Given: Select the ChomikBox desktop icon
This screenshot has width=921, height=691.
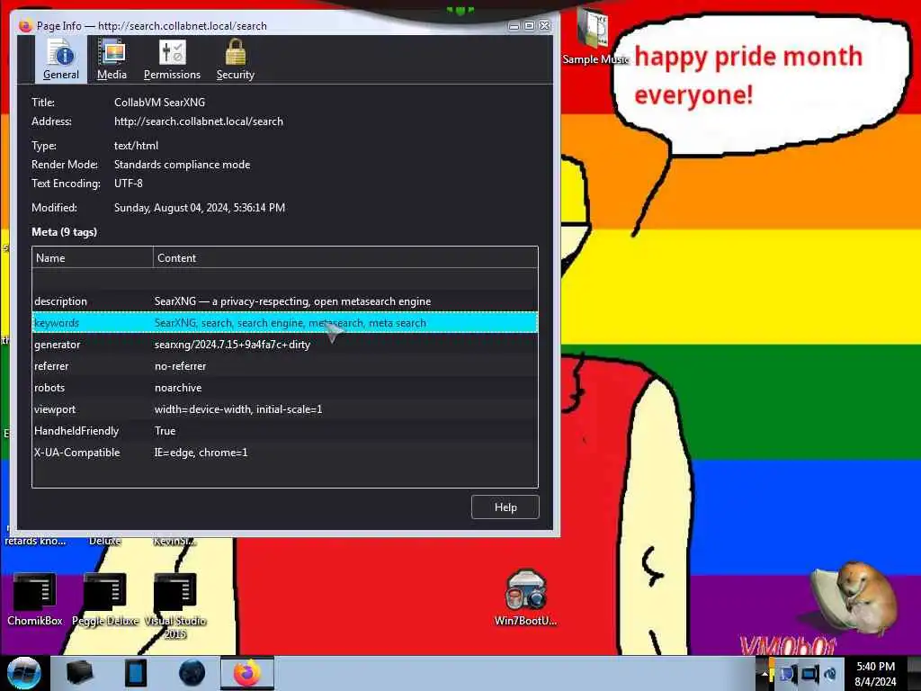Looking at the screenshot, I should click(x=35, y=598).
